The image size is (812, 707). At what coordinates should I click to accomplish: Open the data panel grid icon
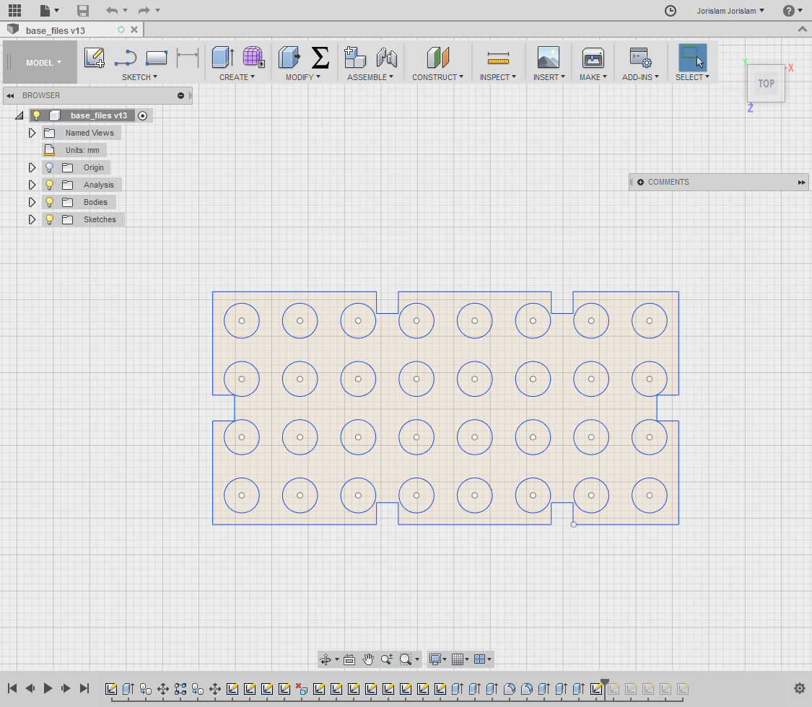(14, 10)
